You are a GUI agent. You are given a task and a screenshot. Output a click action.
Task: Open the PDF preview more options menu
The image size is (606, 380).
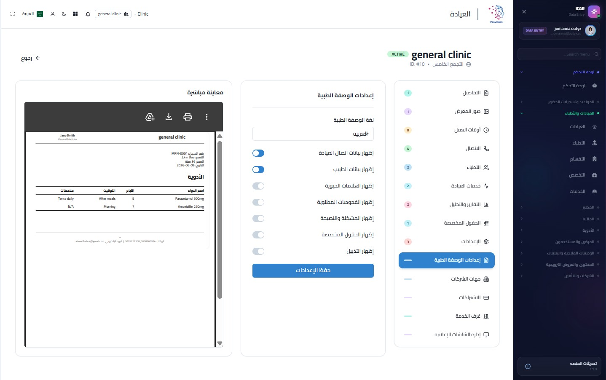[x=206, y=117]
